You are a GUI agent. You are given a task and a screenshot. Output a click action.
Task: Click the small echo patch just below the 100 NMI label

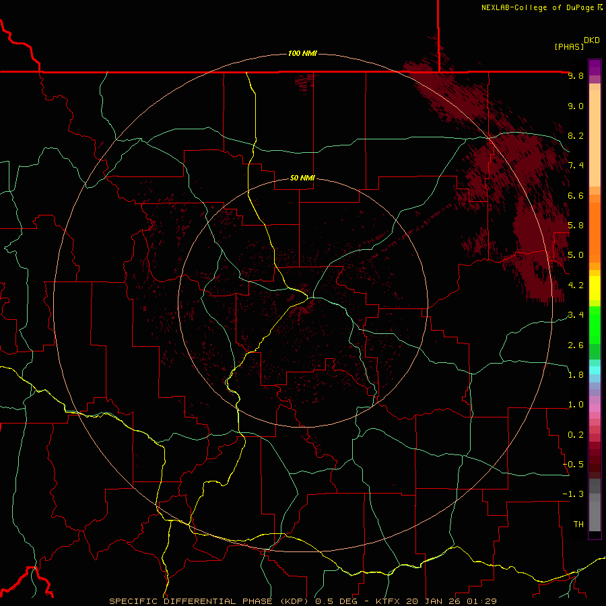point(305,83)
